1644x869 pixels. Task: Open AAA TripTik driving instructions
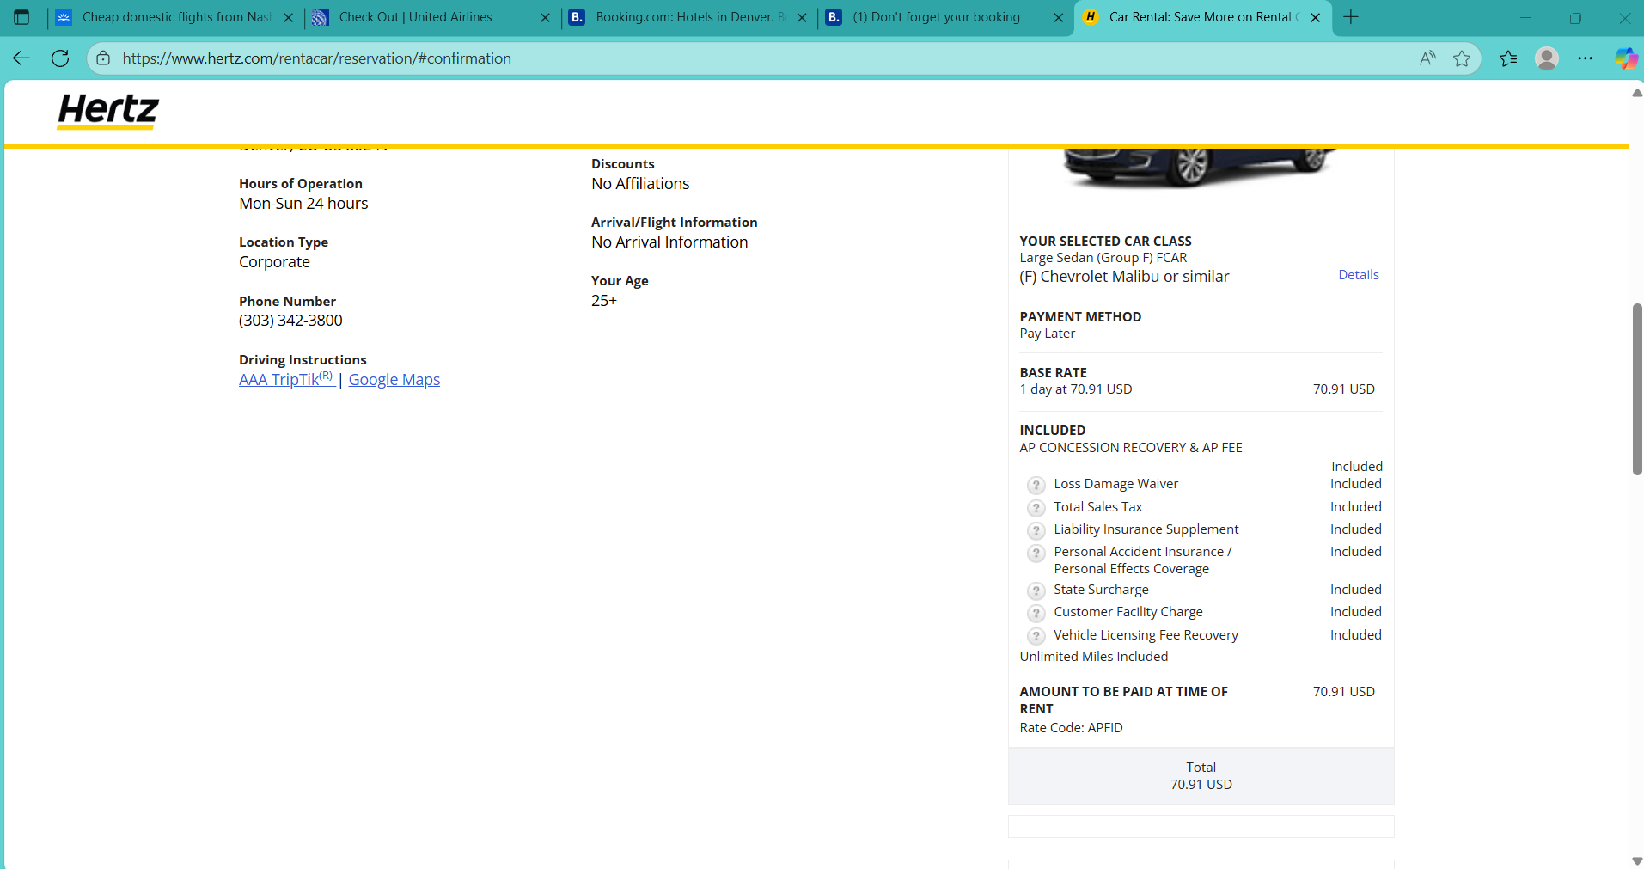click(x=286, y=379)
